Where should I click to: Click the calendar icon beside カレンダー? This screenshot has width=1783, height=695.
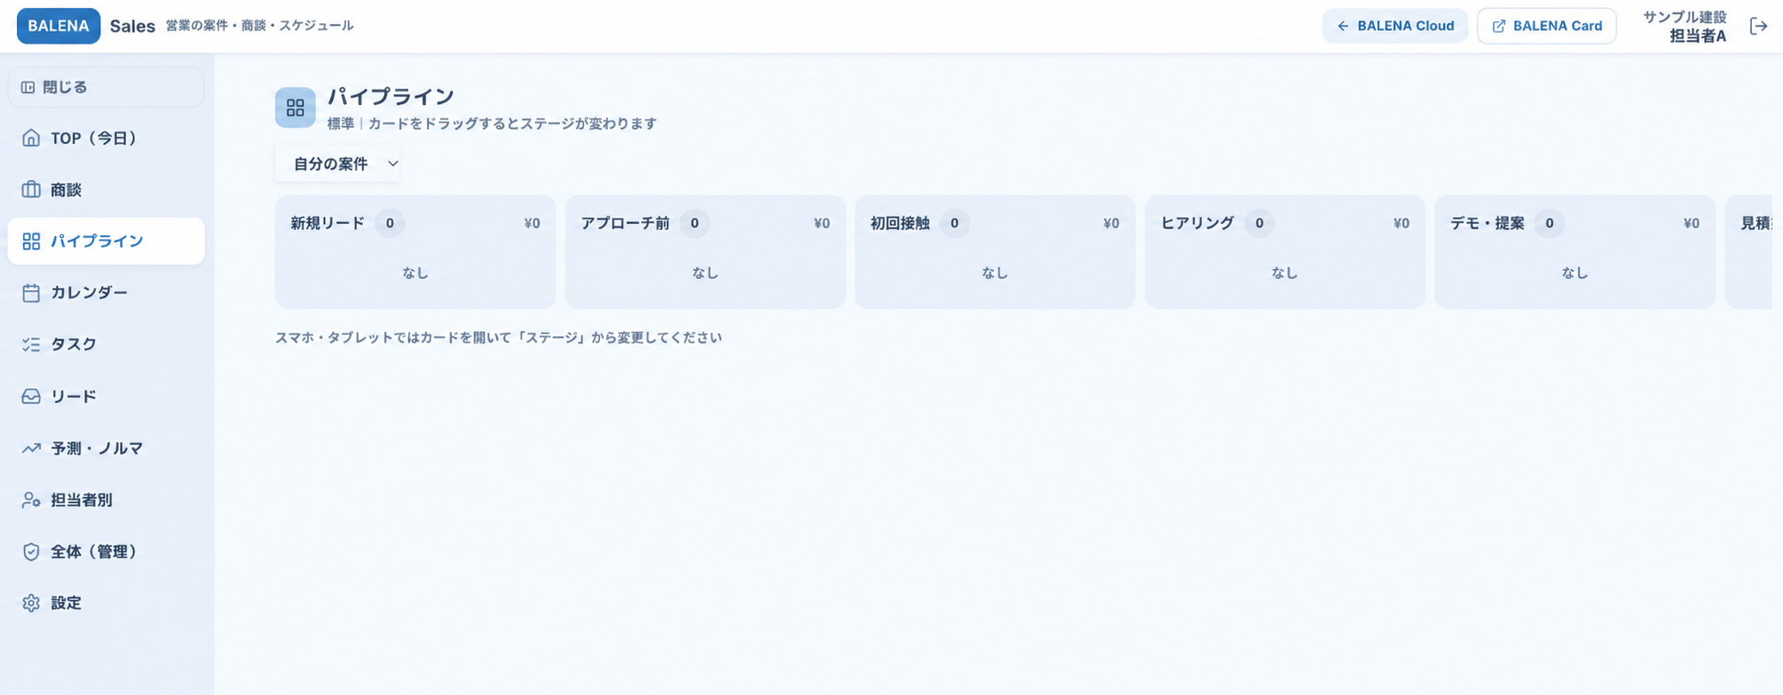[x=31, y=293]
